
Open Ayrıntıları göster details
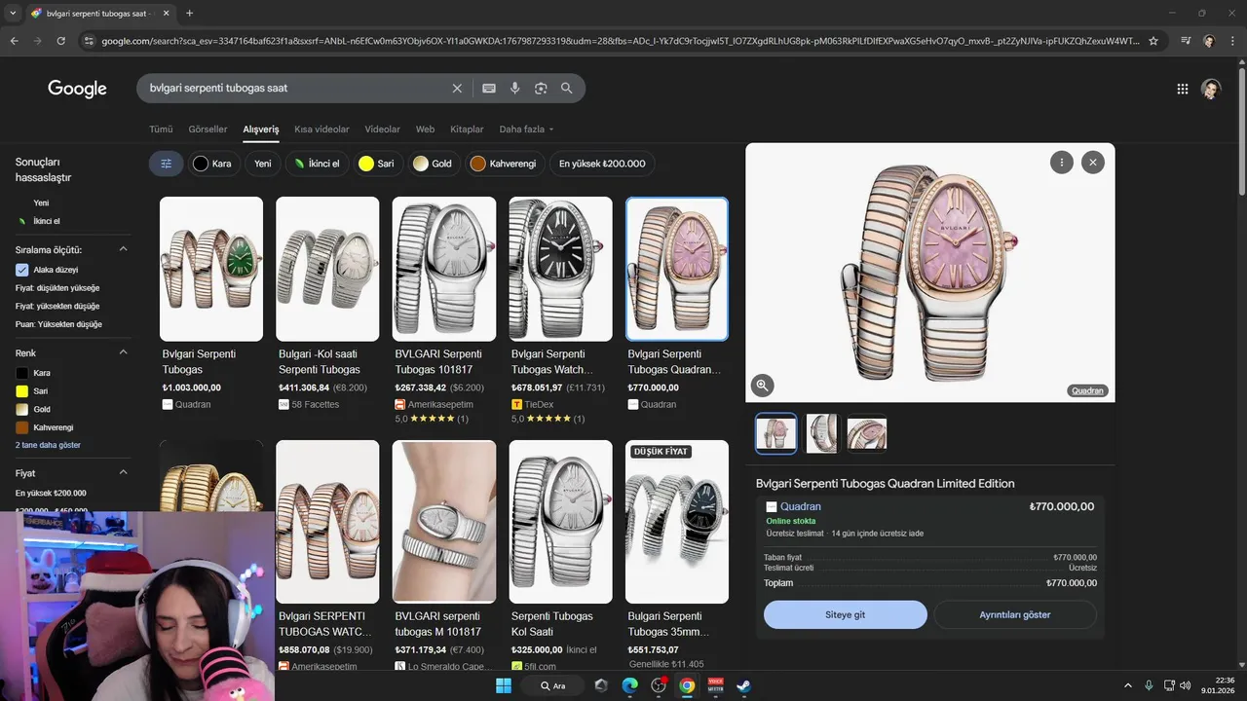click(1015, 615)
